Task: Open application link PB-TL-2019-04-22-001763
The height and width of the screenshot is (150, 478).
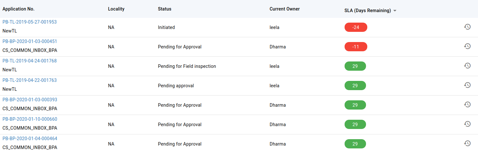Action: pos(29,80)
